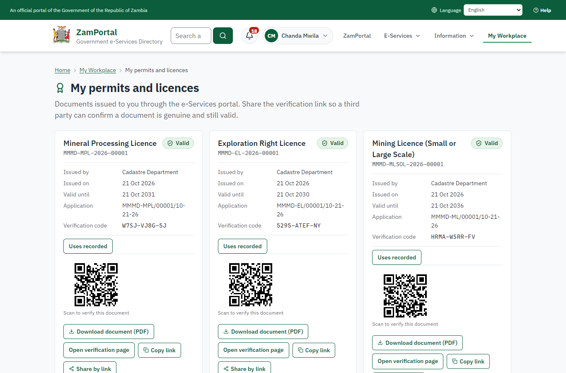The height and width of the screenshot is (373, 566).
Task: Download the Exploration Right Licence PDF
Action: click(x=263, y=332)
